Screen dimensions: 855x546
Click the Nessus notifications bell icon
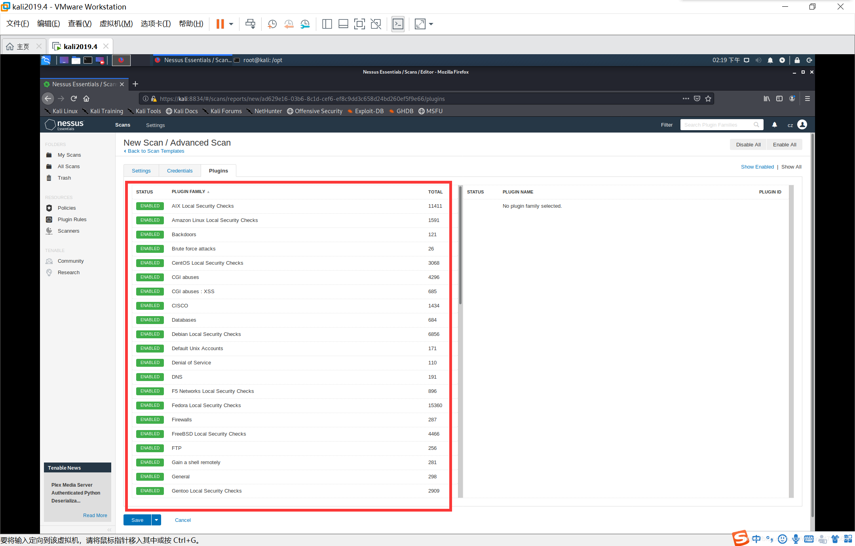(774, 125)
